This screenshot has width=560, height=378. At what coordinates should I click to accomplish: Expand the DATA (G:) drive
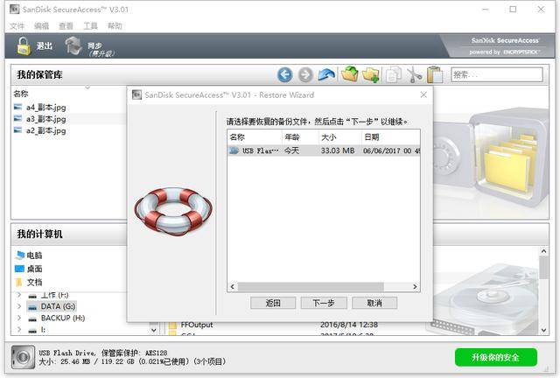coord(19,306)
